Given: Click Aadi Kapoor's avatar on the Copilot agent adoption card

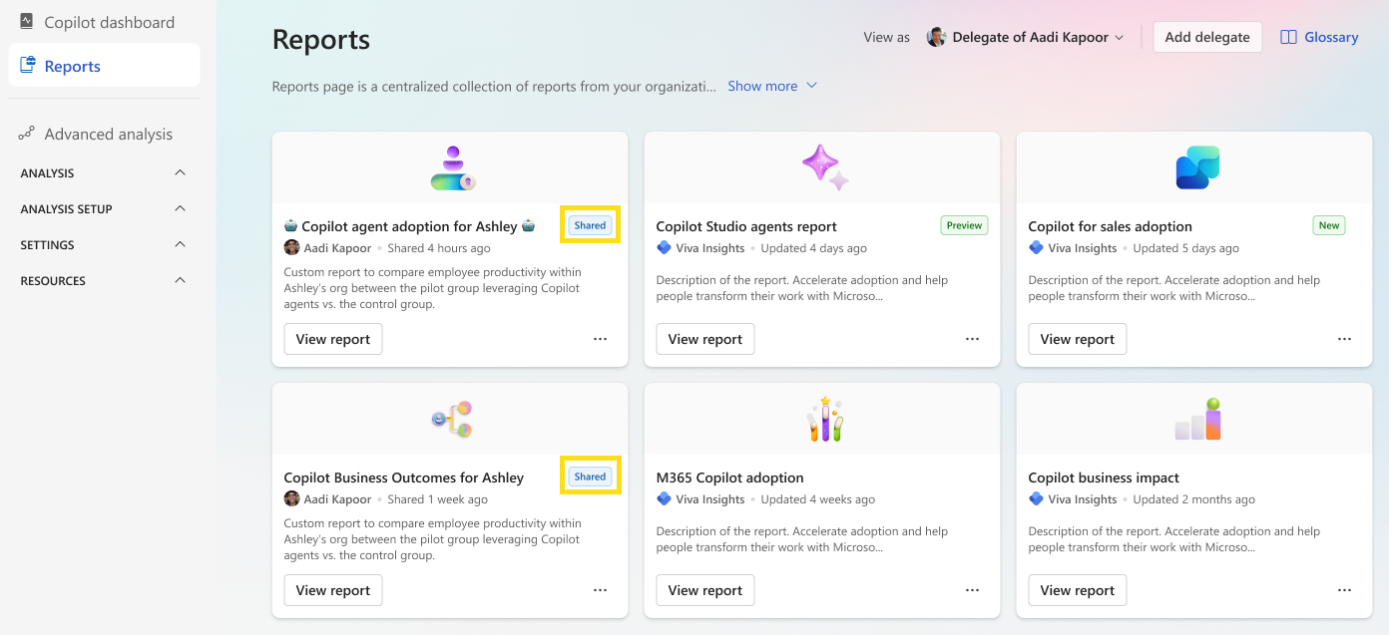Looking at the screenshot, I should point(291,247).
